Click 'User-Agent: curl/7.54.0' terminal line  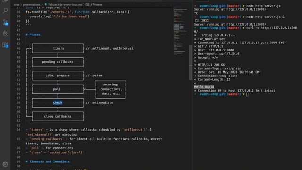pos(217,54)
